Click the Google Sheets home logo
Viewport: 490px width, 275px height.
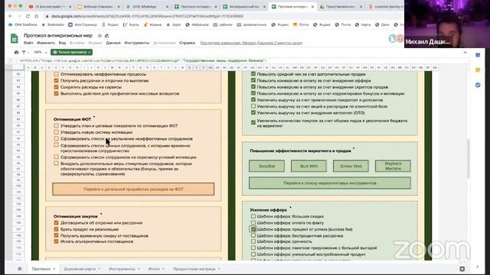14,39
